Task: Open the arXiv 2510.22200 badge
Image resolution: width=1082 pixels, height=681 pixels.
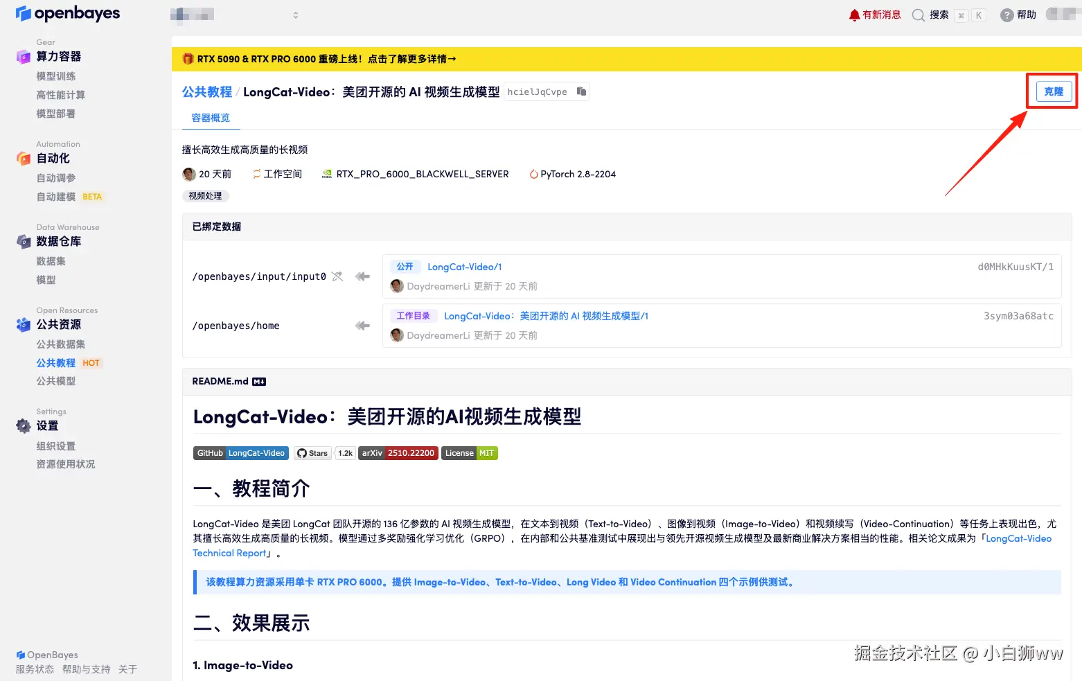Action: (398, 453)
